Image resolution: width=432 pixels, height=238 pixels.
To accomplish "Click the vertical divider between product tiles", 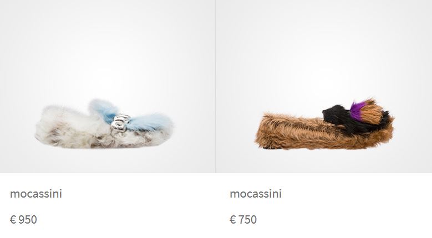I will point(216,86).
